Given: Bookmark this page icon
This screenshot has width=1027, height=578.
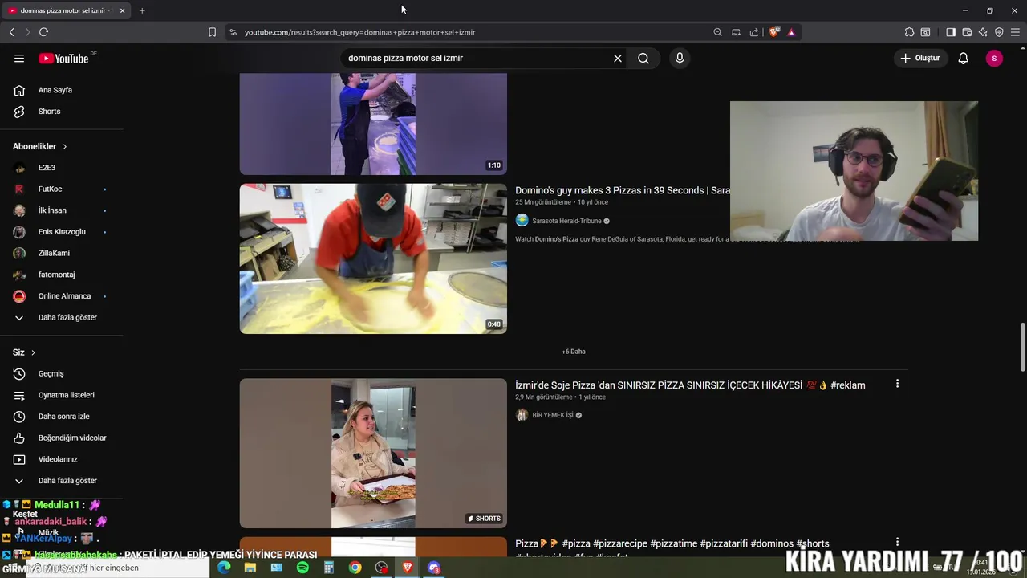Looking at the screenshot, I should click(x=212, y=32).
